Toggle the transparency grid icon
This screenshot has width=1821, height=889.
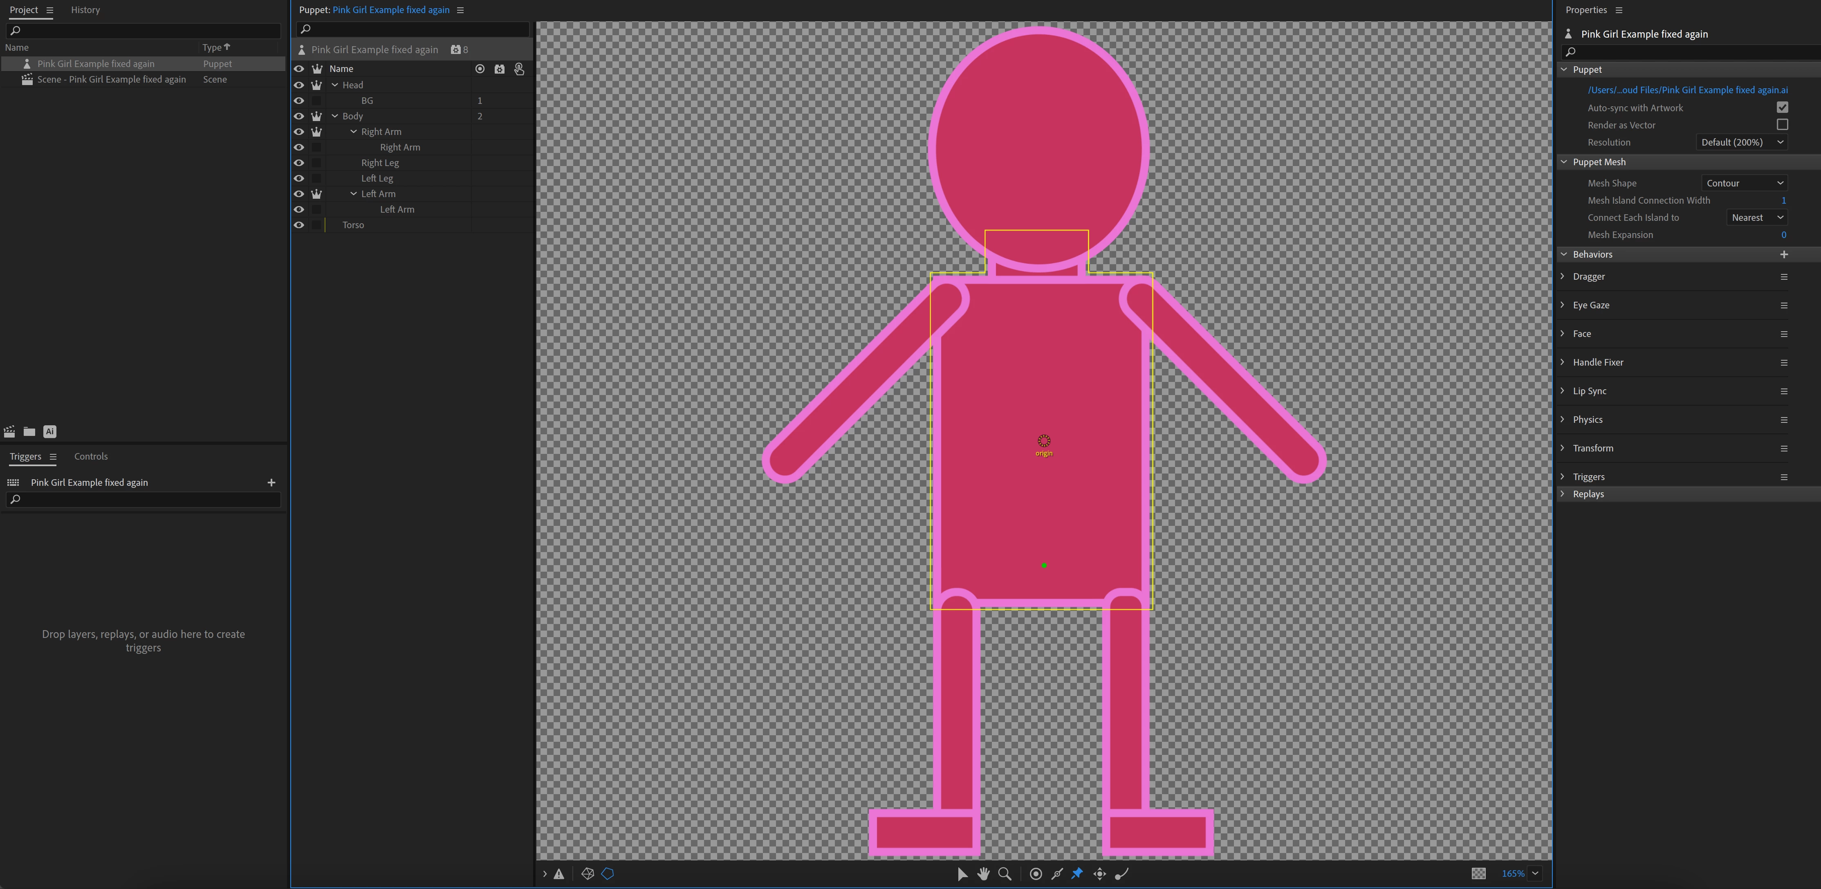[x=1478, y=873]
